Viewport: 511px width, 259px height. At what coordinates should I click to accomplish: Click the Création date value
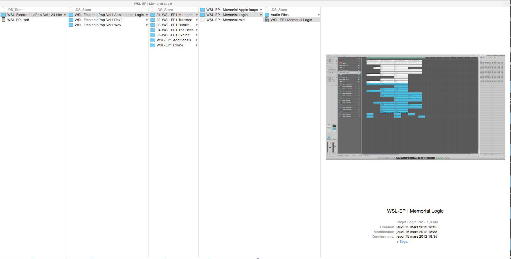(417, 227)
